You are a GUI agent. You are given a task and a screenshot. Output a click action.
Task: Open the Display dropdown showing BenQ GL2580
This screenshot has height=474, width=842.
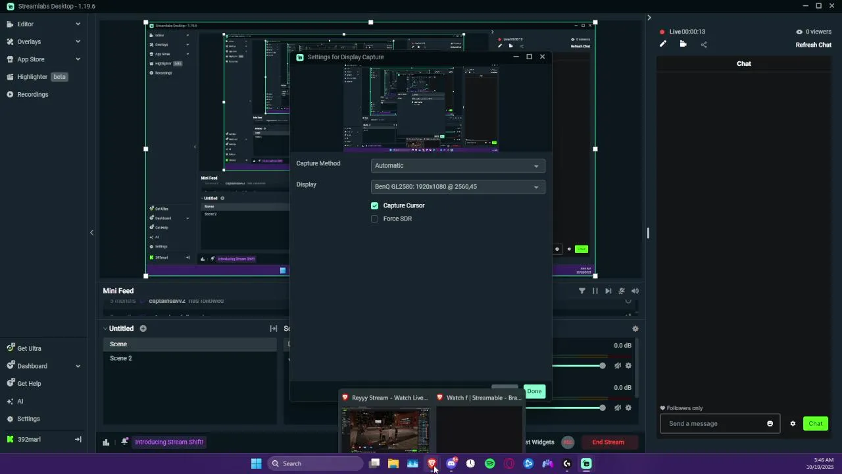(458, 187)
